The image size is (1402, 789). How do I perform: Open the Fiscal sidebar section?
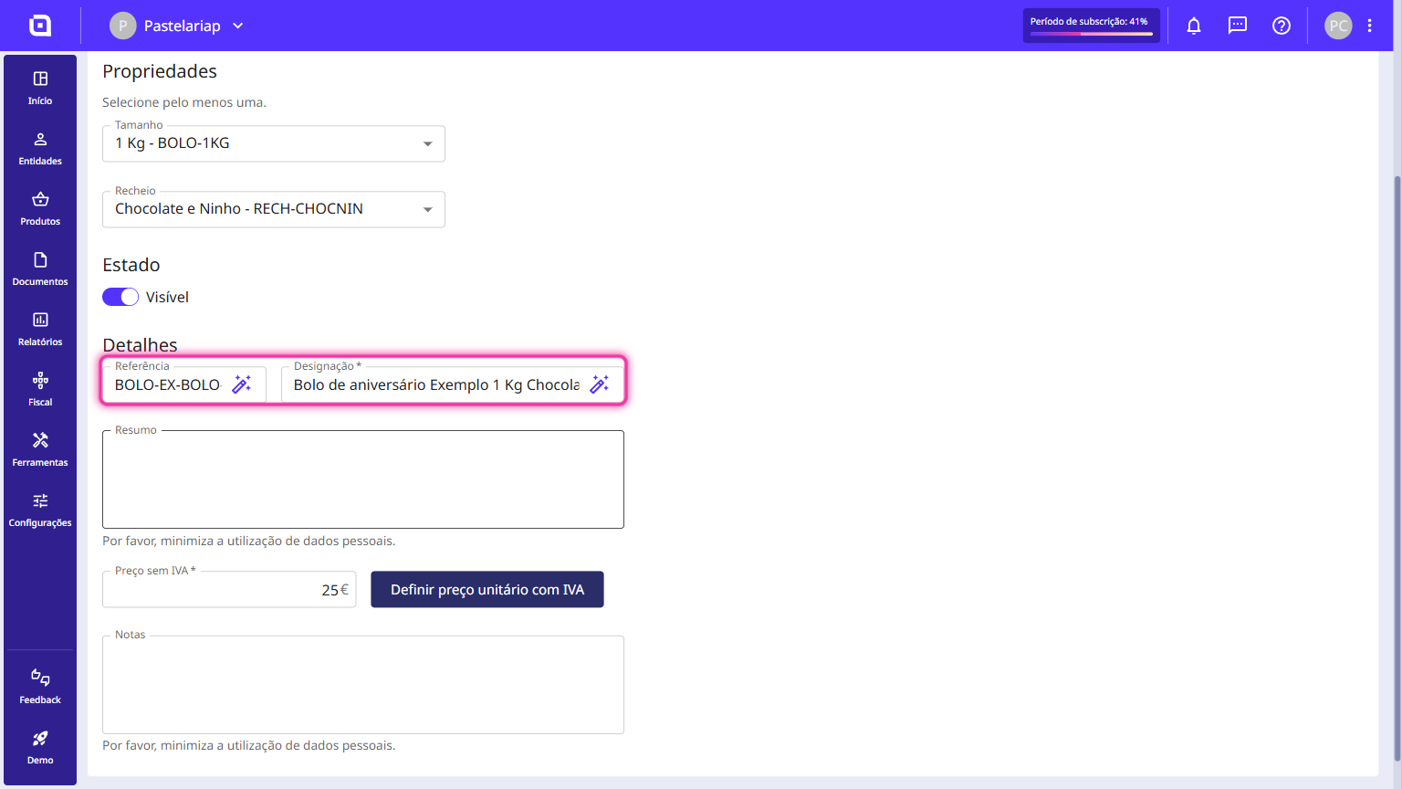coord(40,389)
